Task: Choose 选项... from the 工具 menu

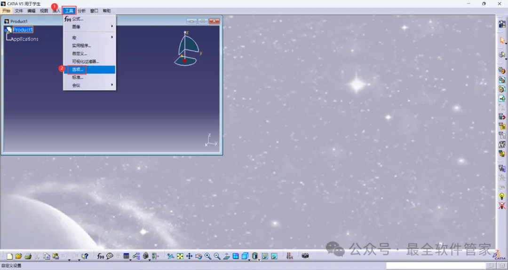Action: 89,69
